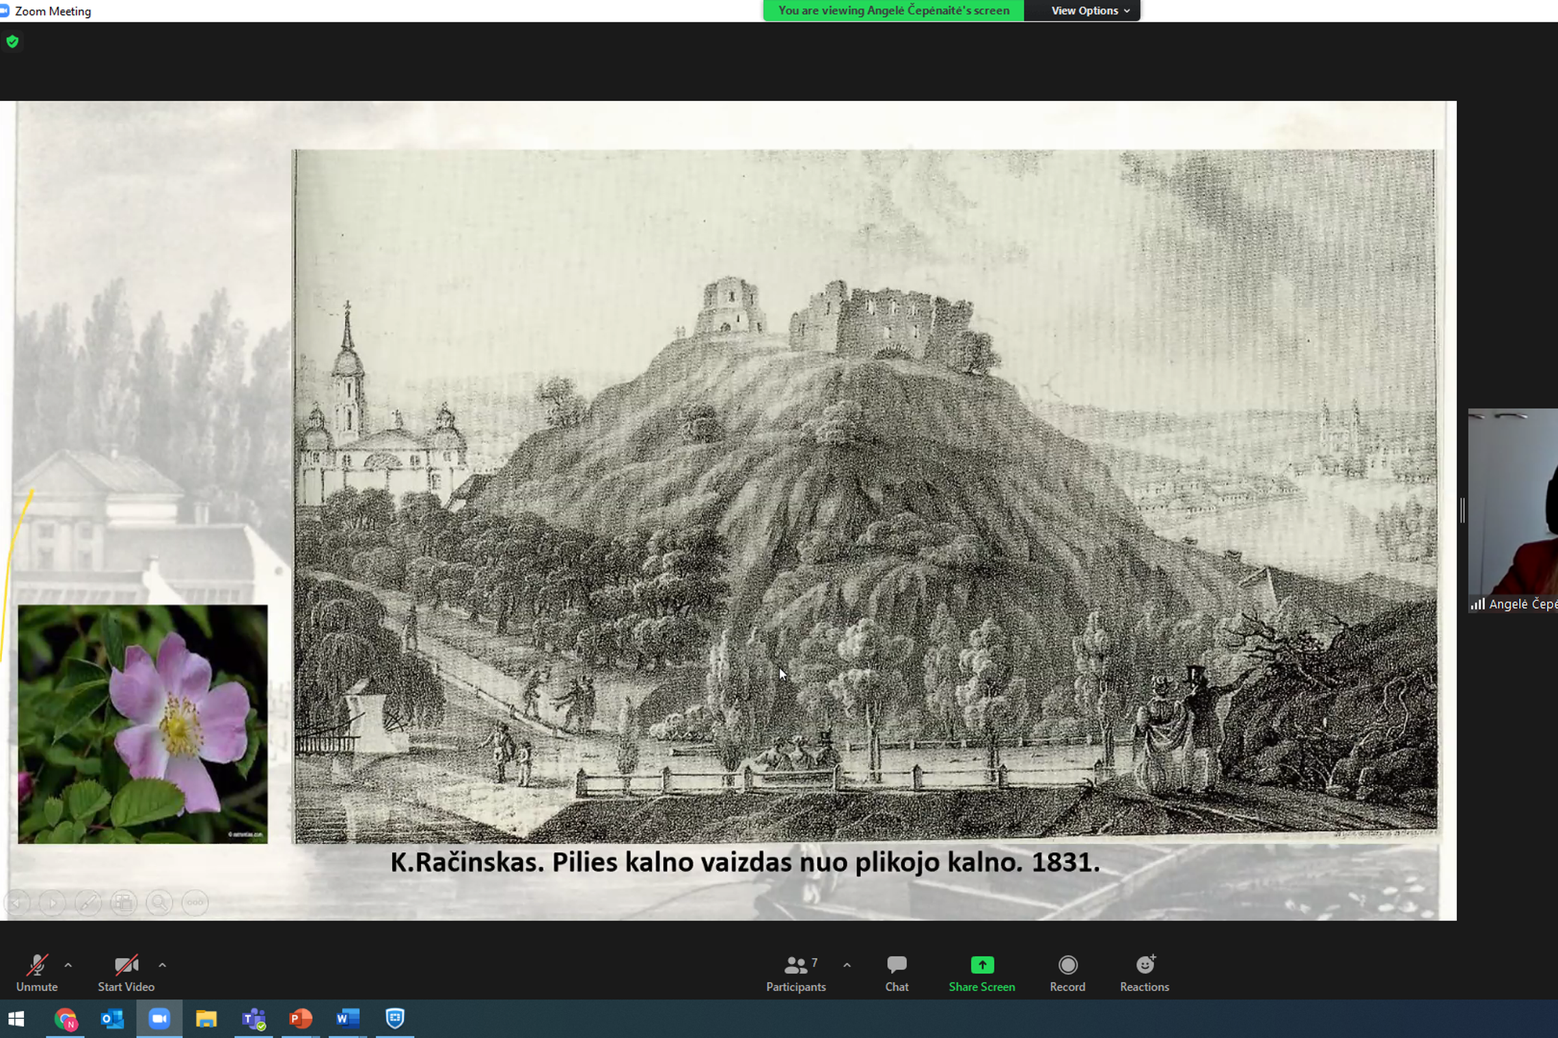Click the castle hill engraving image

pyautogui.click(x=865, y=496)
